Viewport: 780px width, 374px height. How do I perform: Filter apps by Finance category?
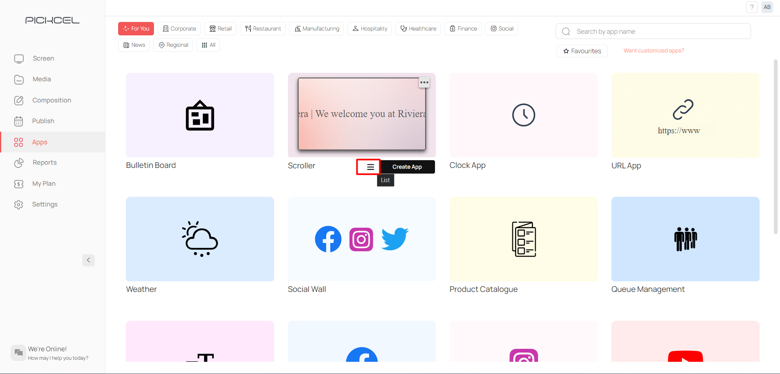[x=463, y=28]
